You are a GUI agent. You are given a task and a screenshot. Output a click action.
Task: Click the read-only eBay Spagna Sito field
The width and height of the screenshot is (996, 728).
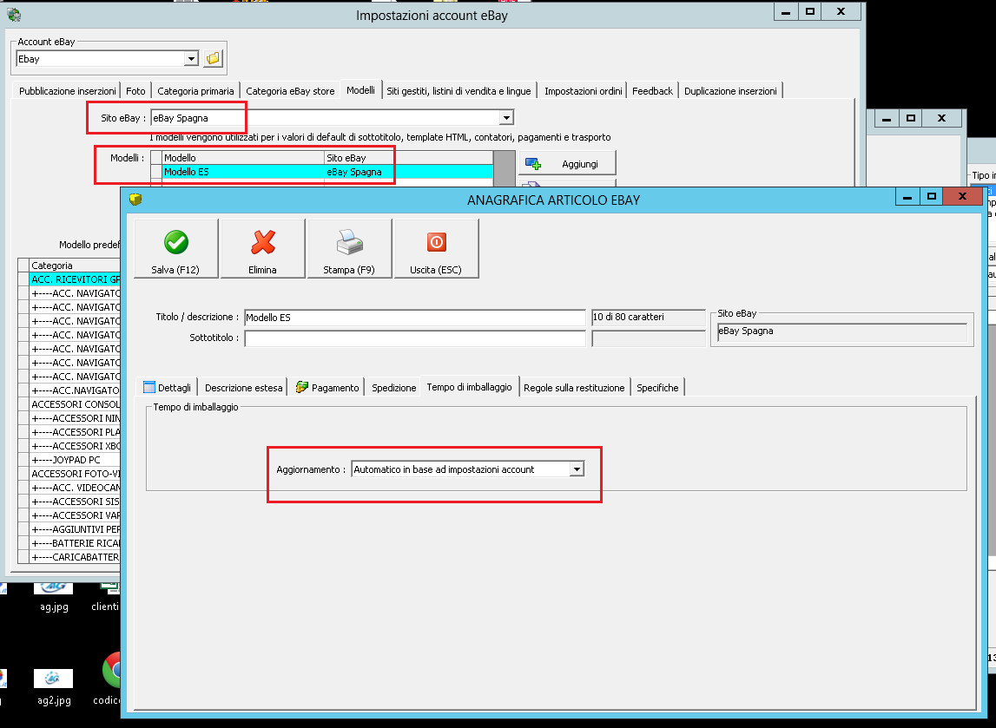click(x=841, y=332)
